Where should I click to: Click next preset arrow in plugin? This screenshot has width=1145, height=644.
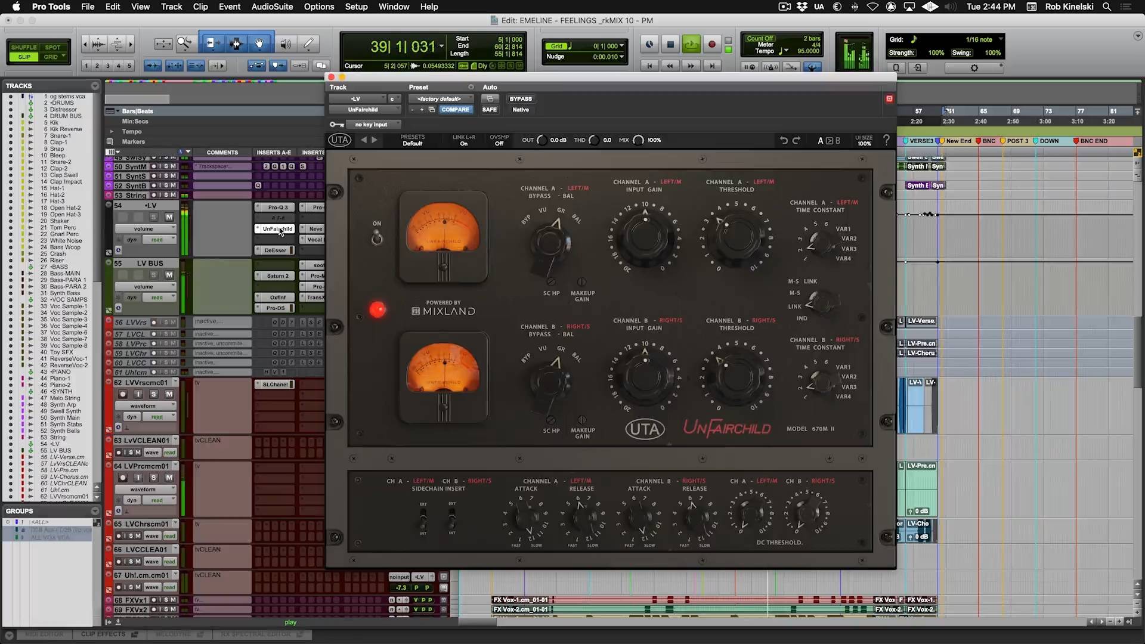[375, 140]
